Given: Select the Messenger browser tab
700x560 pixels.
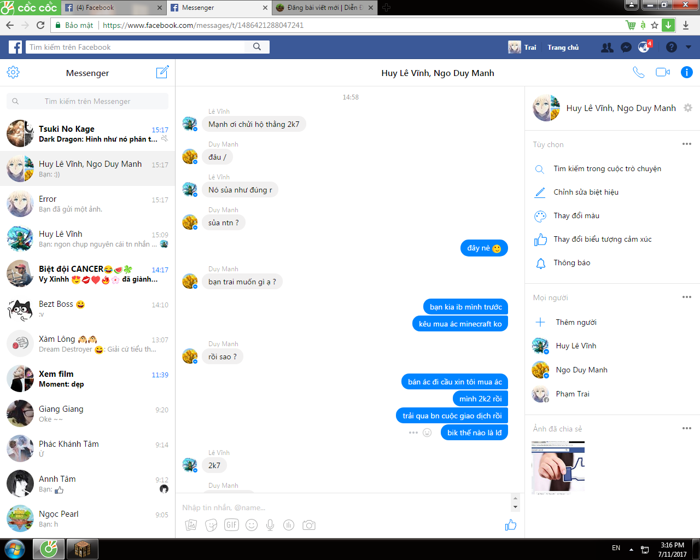Looking at the screenshot, I should tap(219, 8).
